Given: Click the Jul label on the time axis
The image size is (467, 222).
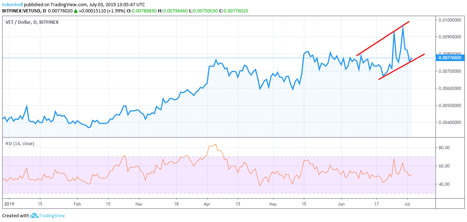Looking at the screenshot, I should pos(408,203).
